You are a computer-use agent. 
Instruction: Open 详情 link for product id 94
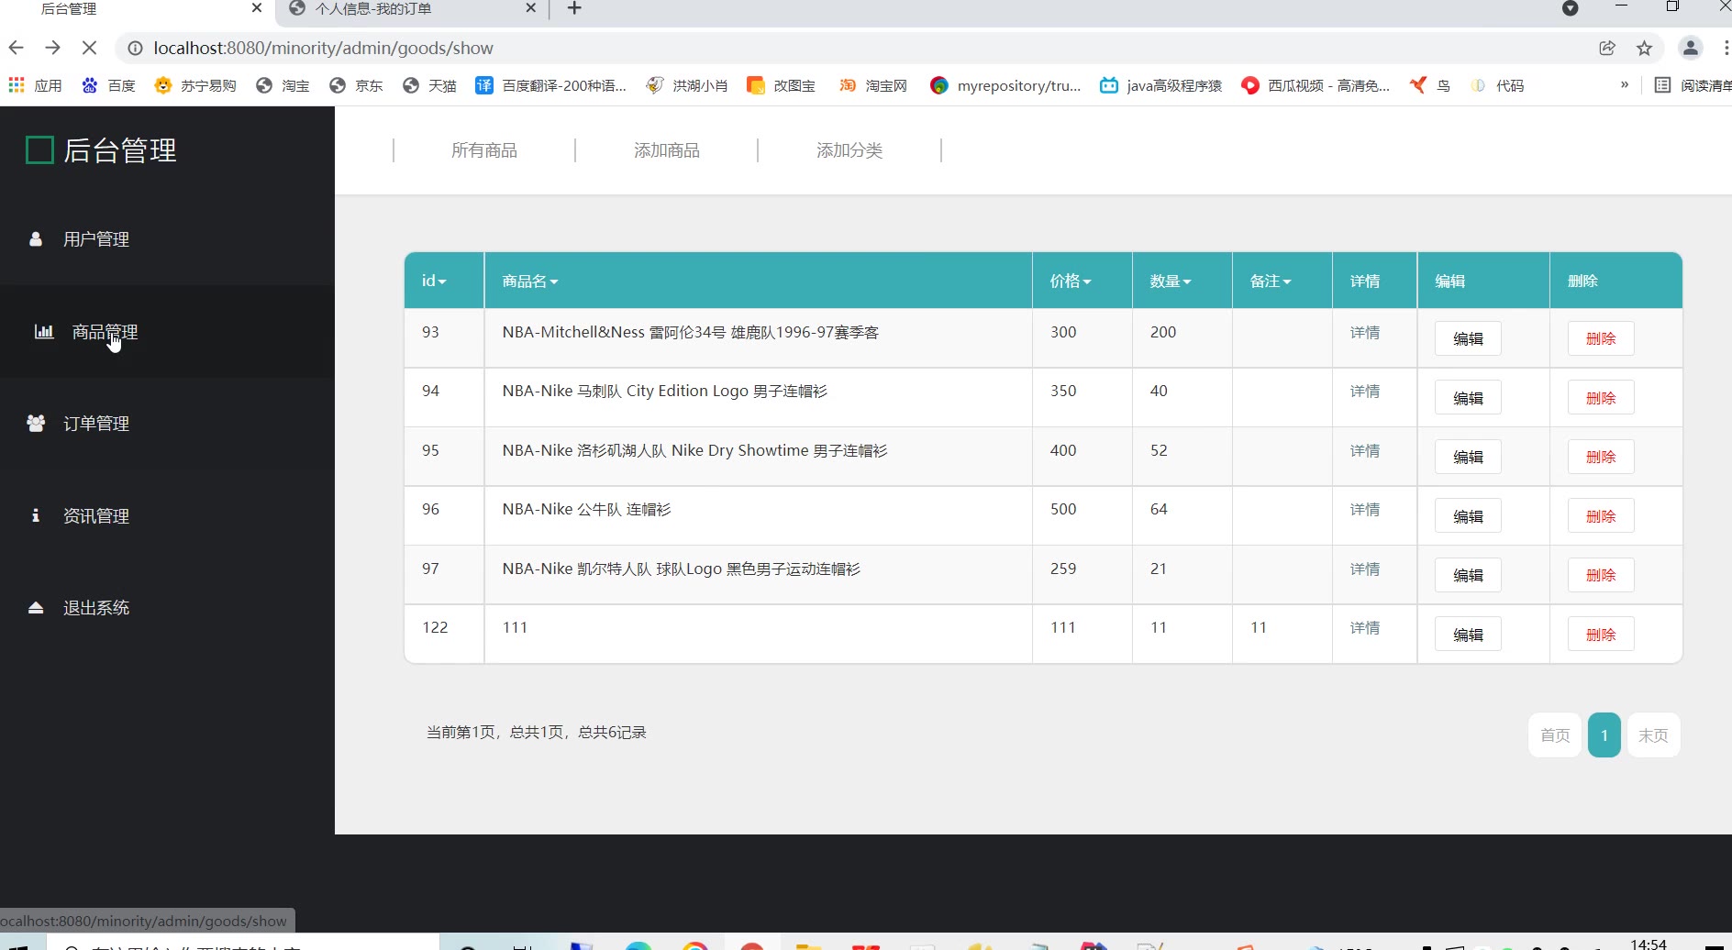pyautogui.click(x=1365, y=392)
